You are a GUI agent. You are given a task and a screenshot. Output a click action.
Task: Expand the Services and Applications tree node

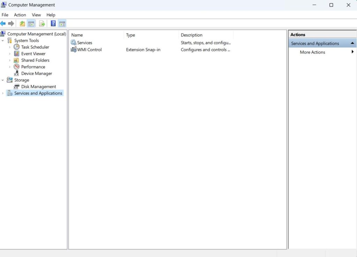click(3, 93)
